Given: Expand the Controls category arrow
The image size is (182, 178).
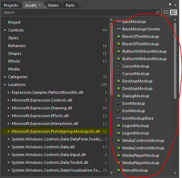Looking at the screenshot, I should 5,30.
